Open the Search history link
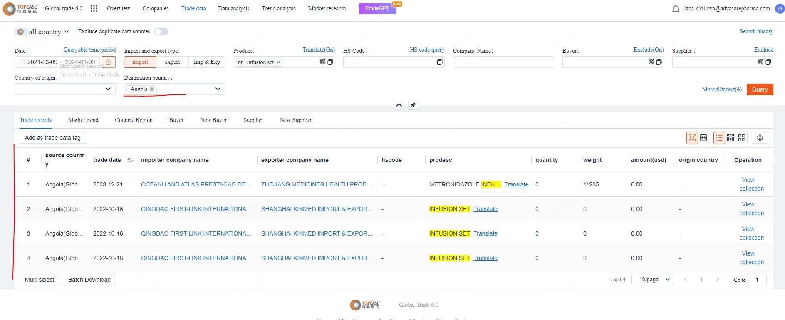The height and width of the screenshot is (320, 785). click(x=756, y=31)
